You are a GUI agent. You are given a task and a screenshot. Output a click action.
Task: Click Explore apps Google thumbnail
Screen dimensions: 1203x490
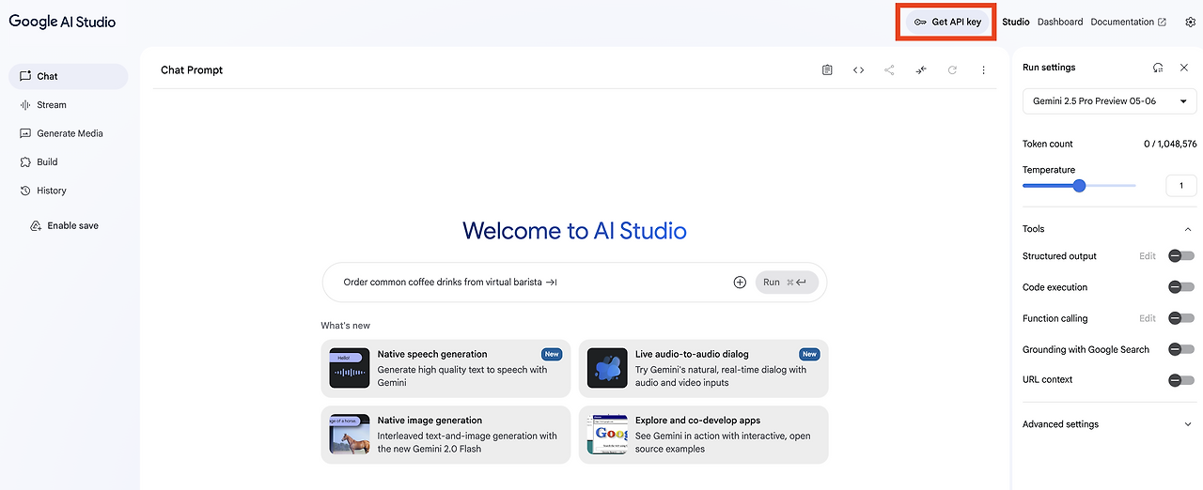(607, 435)
